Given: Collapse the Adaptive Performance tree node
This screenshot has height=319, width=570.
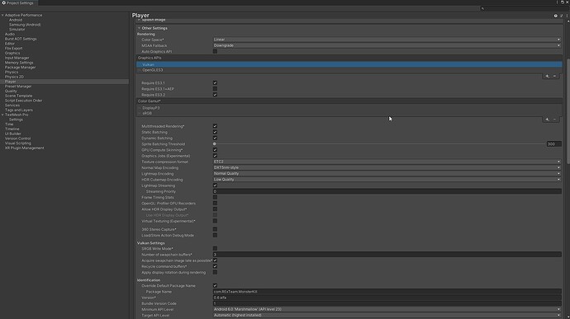Looking at the screenshot, I should tap(2, 15).
